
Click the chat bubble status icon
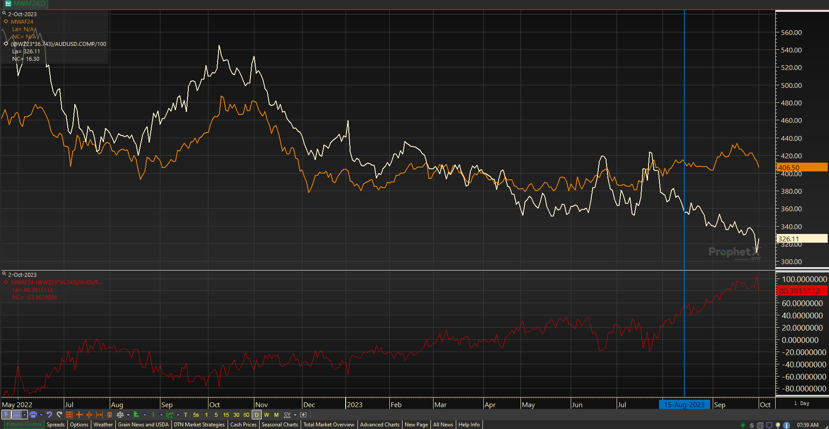tap(769, 425)
